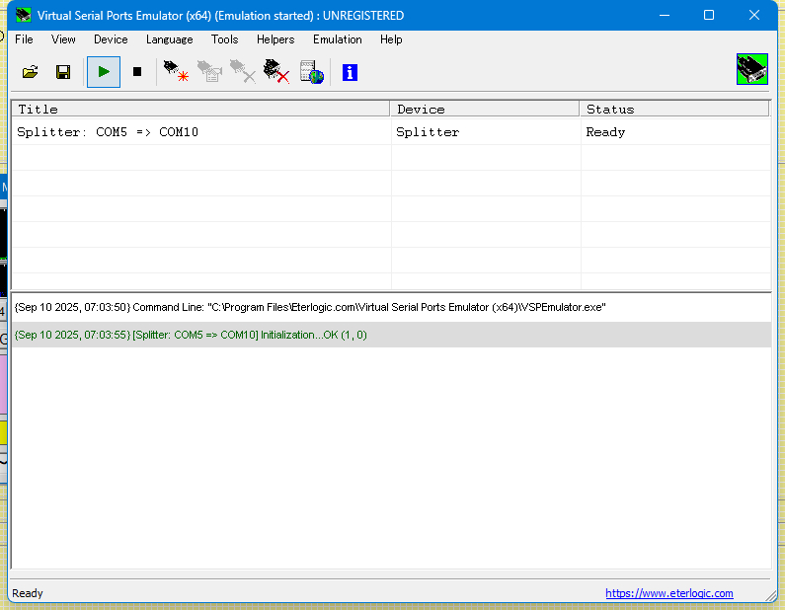
Task: Open the View menu
Action: pyautogui.click(x=63, y=39)
